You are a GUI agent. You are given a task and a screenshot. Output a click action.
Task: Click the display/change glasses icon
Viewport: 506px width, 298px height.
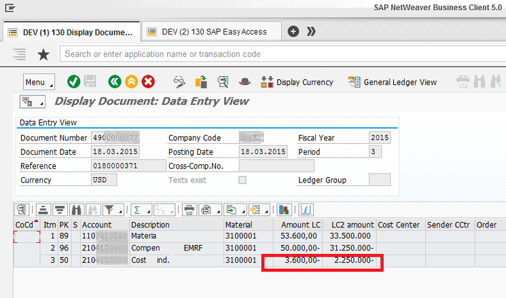click(x=179, y=81)
